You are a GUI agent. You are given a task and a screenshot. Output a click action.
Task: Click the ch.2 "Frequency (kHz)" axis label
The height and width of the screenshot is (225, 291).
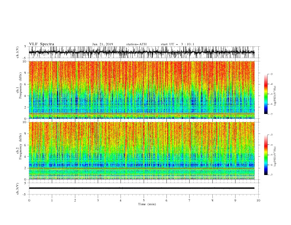[20, 146]
